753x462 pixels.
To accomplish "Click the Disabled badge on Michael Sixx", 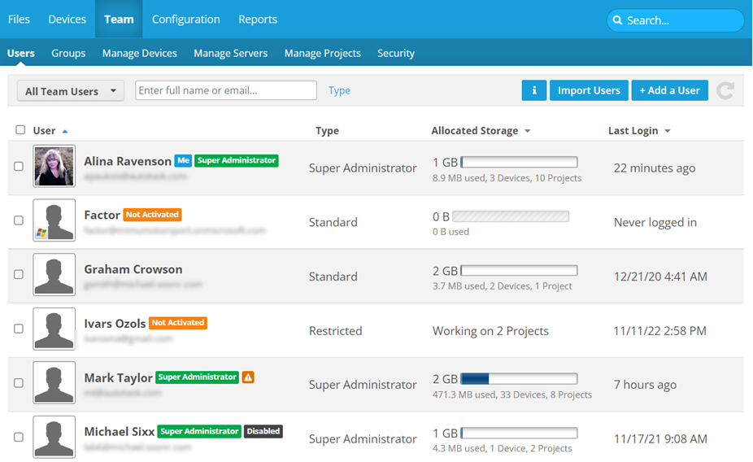I will click(x=263, y=431).
